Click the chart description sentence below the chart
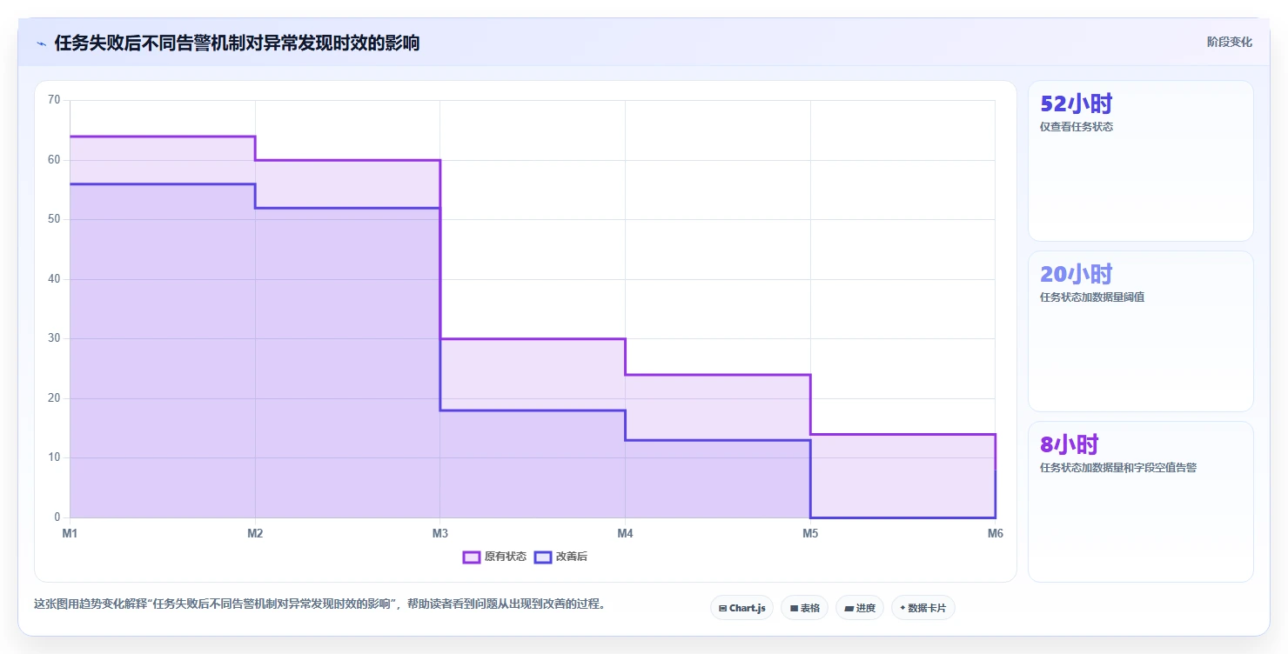 pyautogui.click(x=319, y=604)
